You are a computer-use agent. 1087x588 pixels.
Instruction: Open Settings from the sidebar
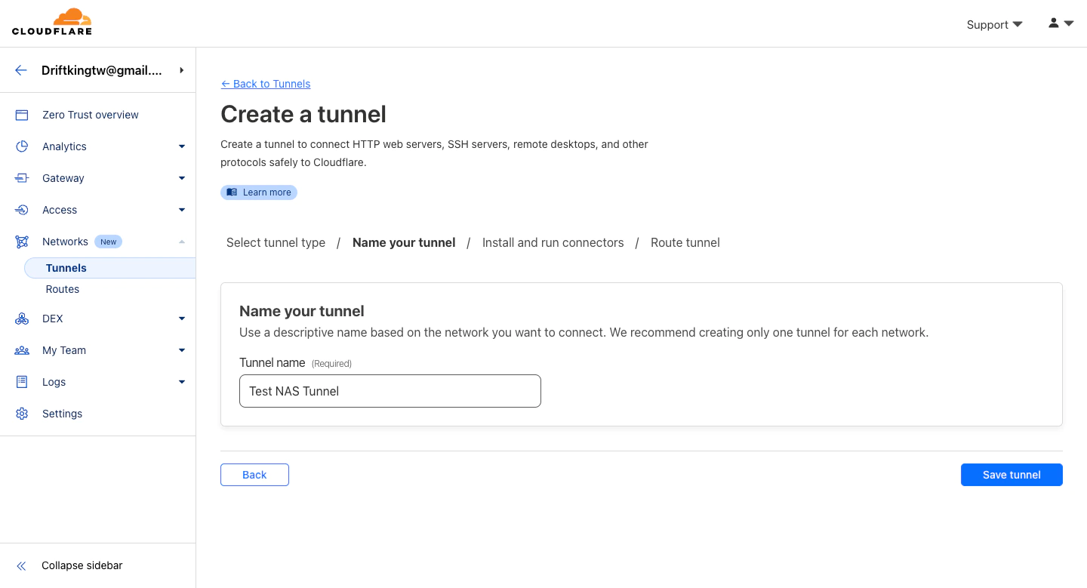(62, 414)
